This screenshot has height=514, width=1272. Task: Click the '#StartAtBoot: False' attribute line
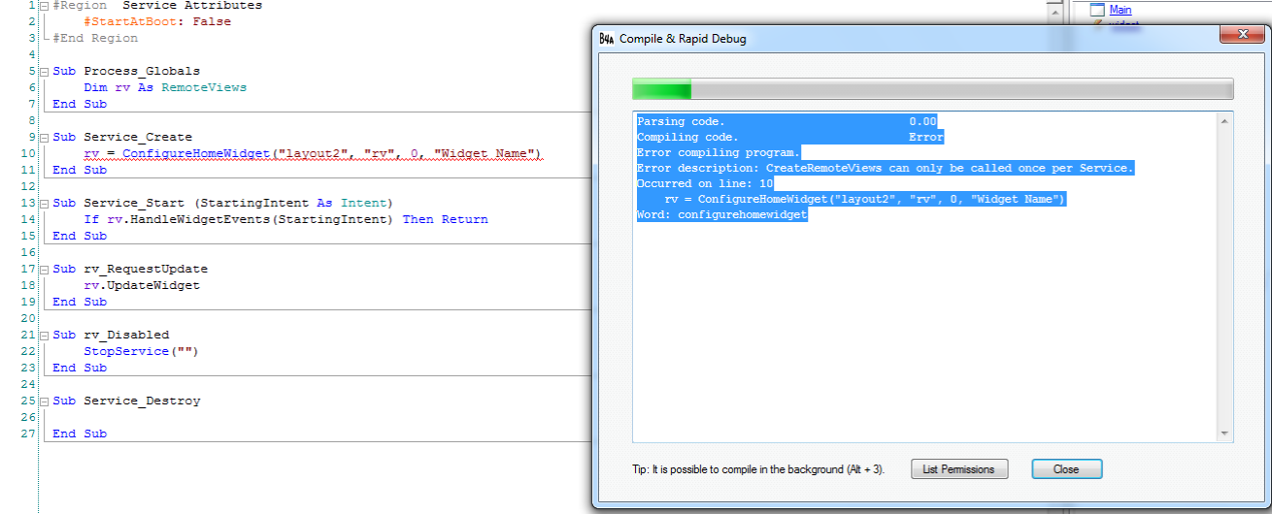coord(157,21)
